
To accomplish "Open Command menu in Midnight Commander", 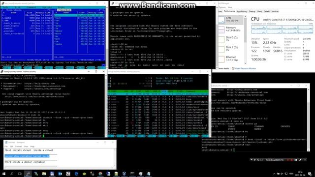I will click(31, 7).
